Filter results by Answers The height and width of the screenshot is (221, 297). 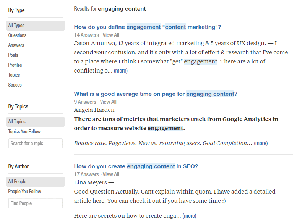[x=16, y=45]
